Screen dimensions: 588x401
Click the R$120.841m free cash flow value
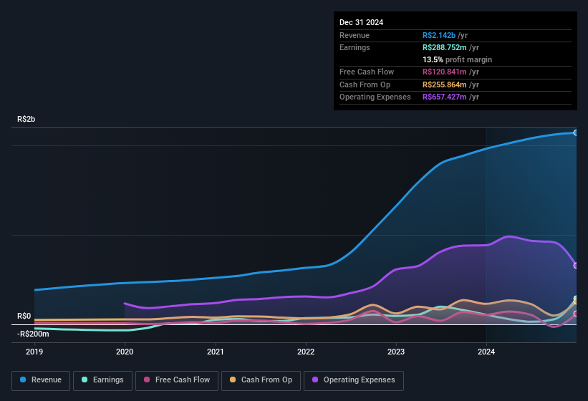(x=444, y=72)
